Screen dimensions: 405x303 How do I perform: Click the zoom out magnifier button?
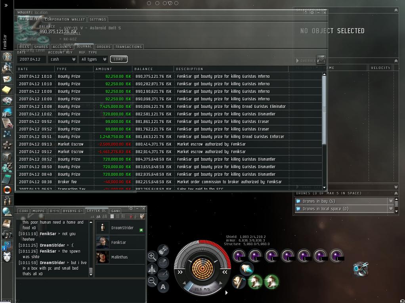click(x=152, y=281)
